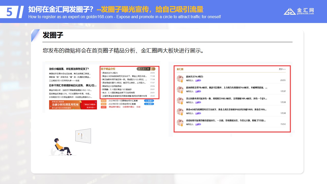Open 美元指数本周可能还有一跌 in 圈子精品分析 list
The width and height of the screenshot is (327, 184).
coord(124,79)
